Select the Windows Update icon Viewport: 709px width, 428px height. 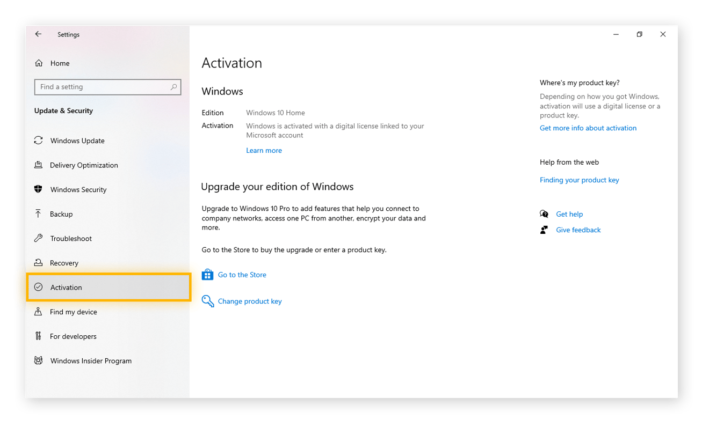pyautogui.click(x=38, y=141)
